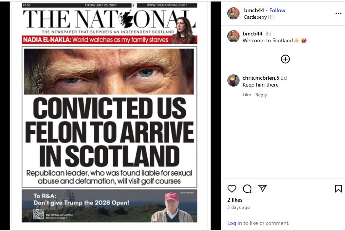Reply to chris.mcbrien.5 comment
This screenshot has width=345, height=231.
coord(261,95)
